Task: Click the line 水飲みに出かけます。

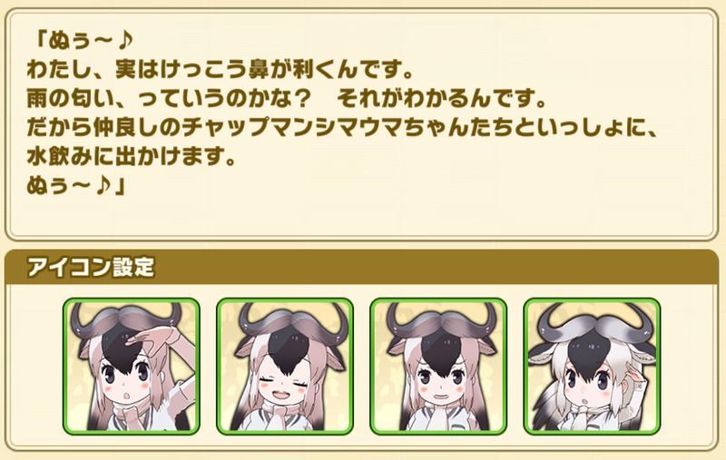Action: click(x=132, y=157)
